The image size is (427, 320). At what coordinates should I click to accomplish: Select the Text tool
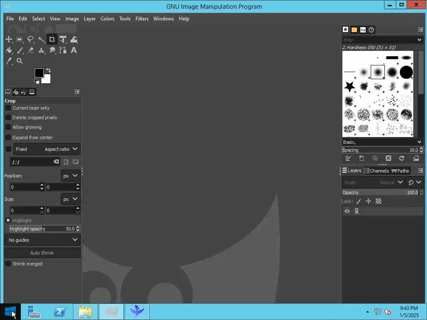74,50
